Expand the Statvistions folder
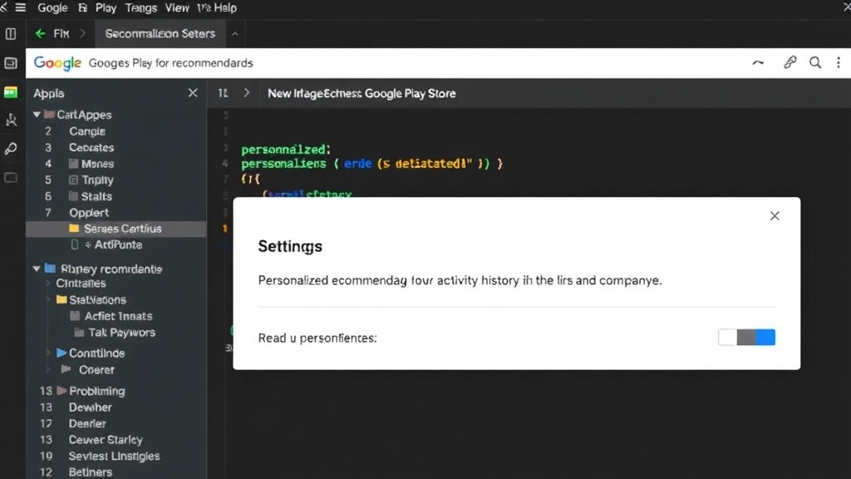The image size is (851, 479). 48,299
